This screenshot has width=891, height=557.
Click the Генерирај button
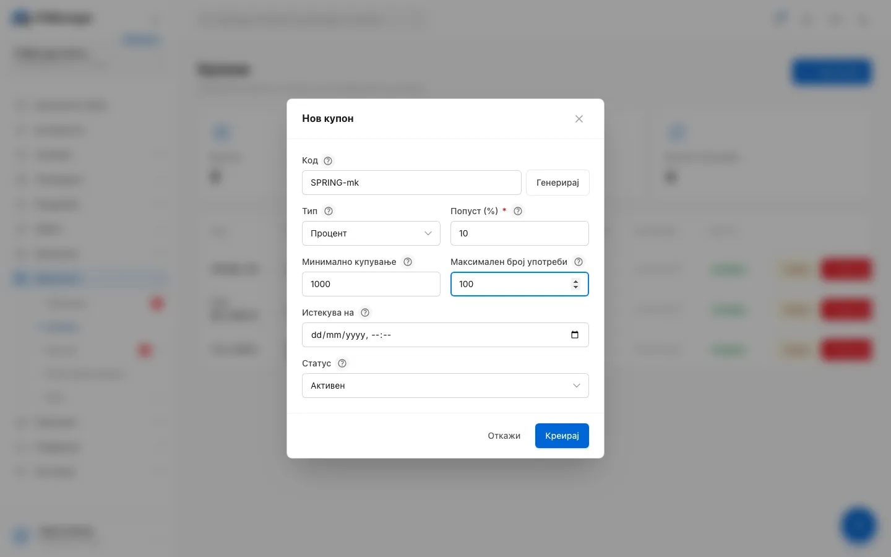[557, 183]
